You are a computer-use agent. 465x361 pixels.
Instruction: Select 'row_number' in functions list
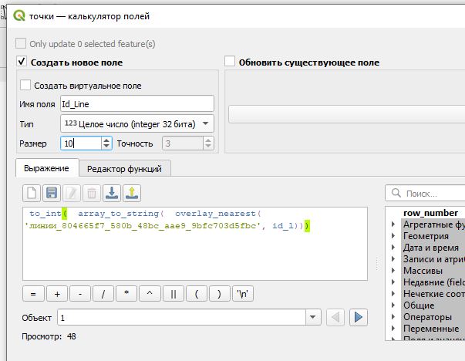pos(430,213)
